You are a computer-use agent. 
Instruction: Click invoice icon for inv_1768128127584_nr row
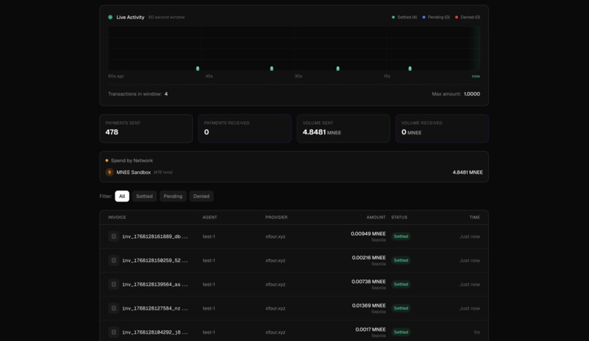pyautogui.click(x=113, y=308)
